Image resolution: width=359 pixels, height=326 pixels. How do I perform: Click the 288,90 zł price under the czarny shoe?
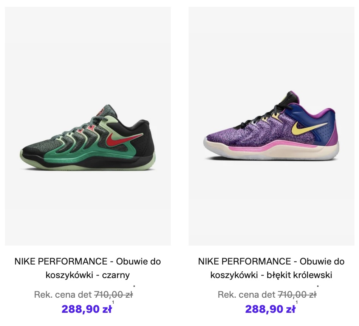(x=87, y=309)
